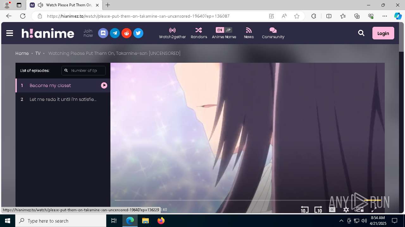Pick a Random anime
This screenshot has width=405, height=227.
pyautogui.click(x=199, y=33)
